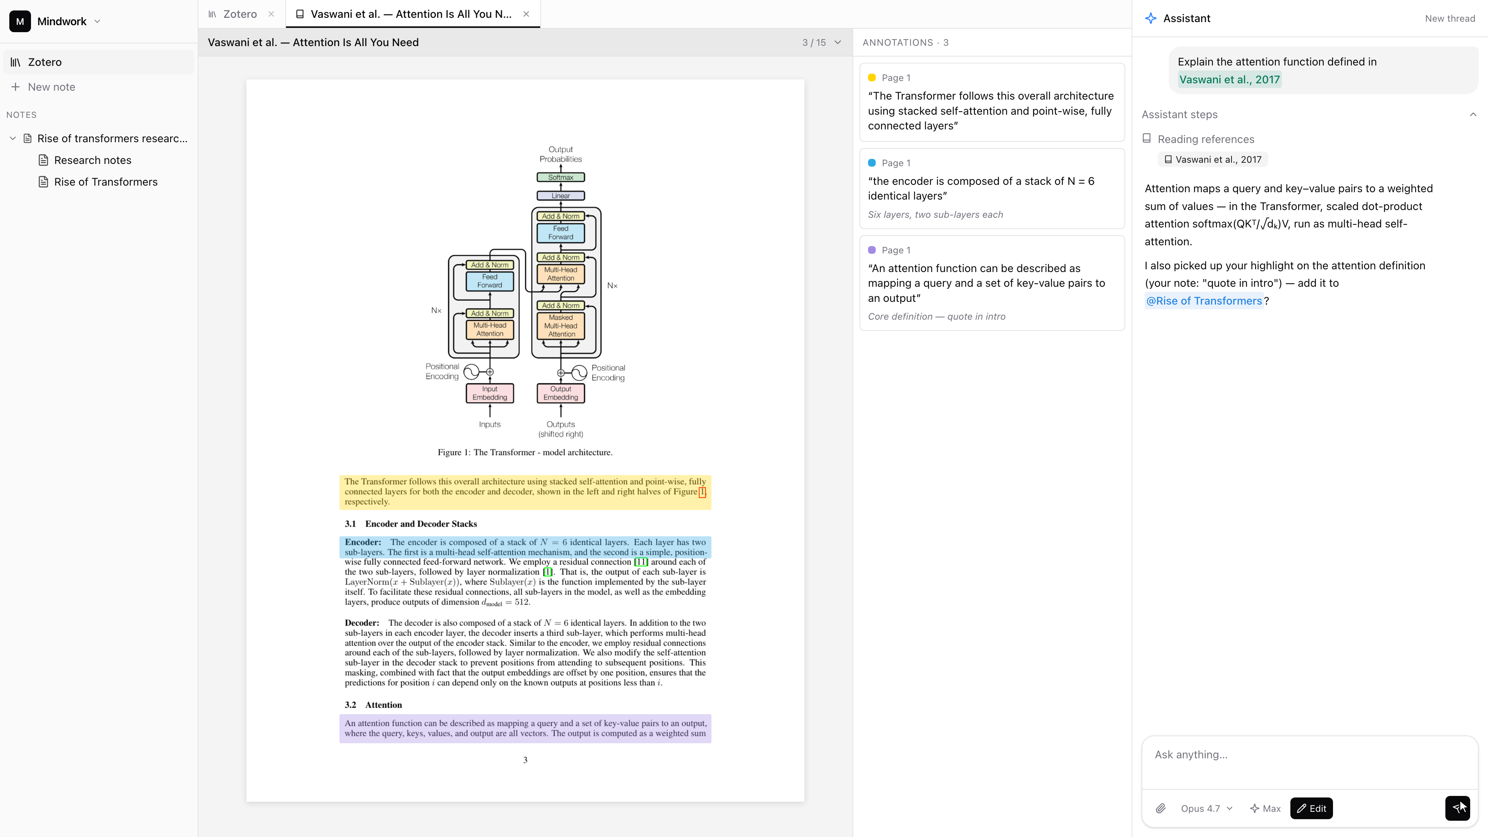Click the Reading references book icon
Screen dimensions: 1488x837
pos(1147,139)
